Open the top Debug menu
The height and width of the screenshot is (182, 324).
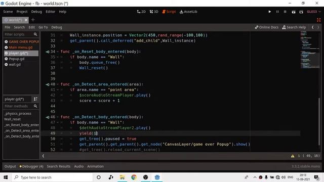(x=36, y=12)
